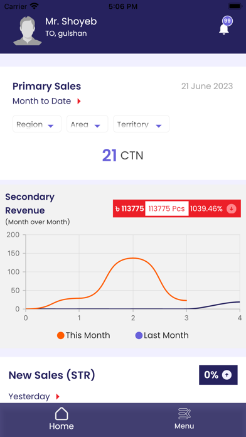Click the Home icon in bottom bar

coord(61,414)
